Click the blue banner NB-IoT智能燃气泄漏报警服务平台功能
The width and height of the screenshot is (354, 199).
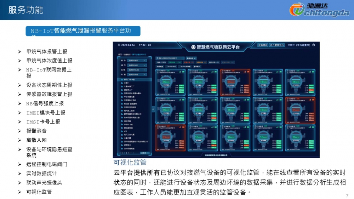click(83, 31)
